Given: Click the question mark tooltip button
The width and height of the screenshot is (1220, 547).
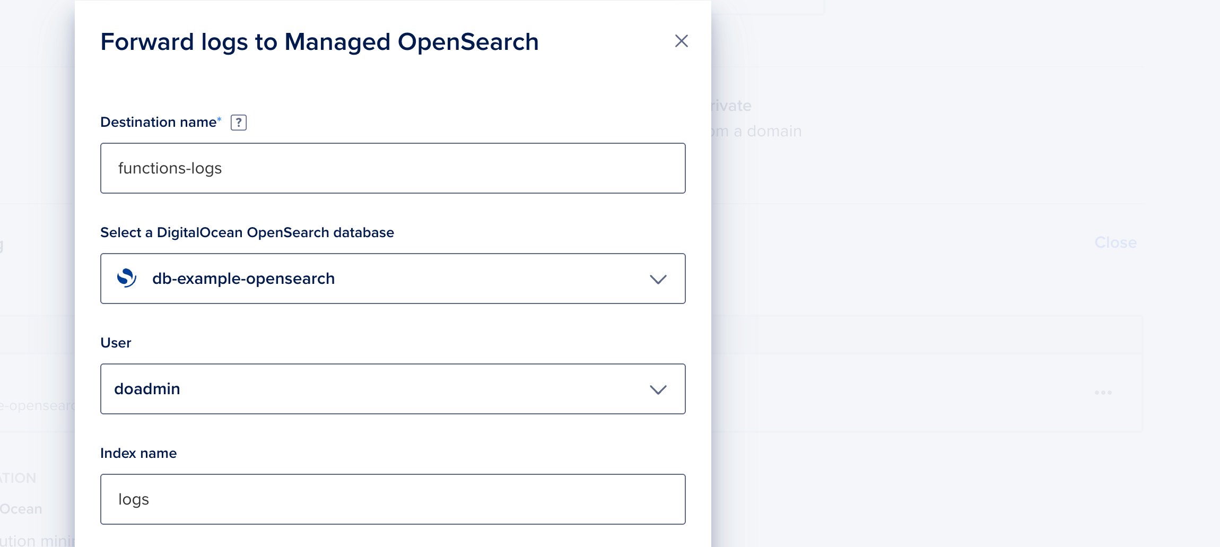Looking at the screenshot, I should [x=240, y=122].
